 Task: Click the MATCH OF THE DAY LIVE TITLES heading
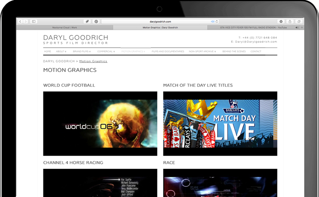tap(198, 85)
